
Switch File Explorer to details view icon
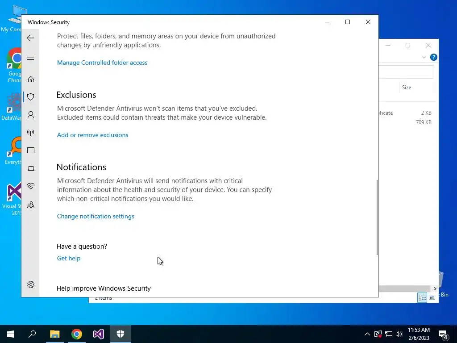point(422,297)
